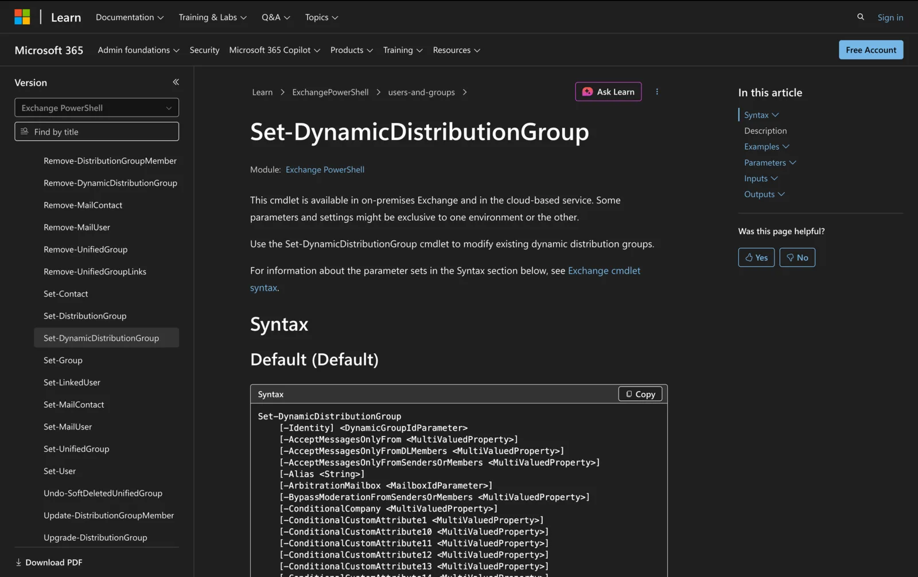Vote No for page helpful
The height and width of the screenshot is (577, 918).
point(797,258)
